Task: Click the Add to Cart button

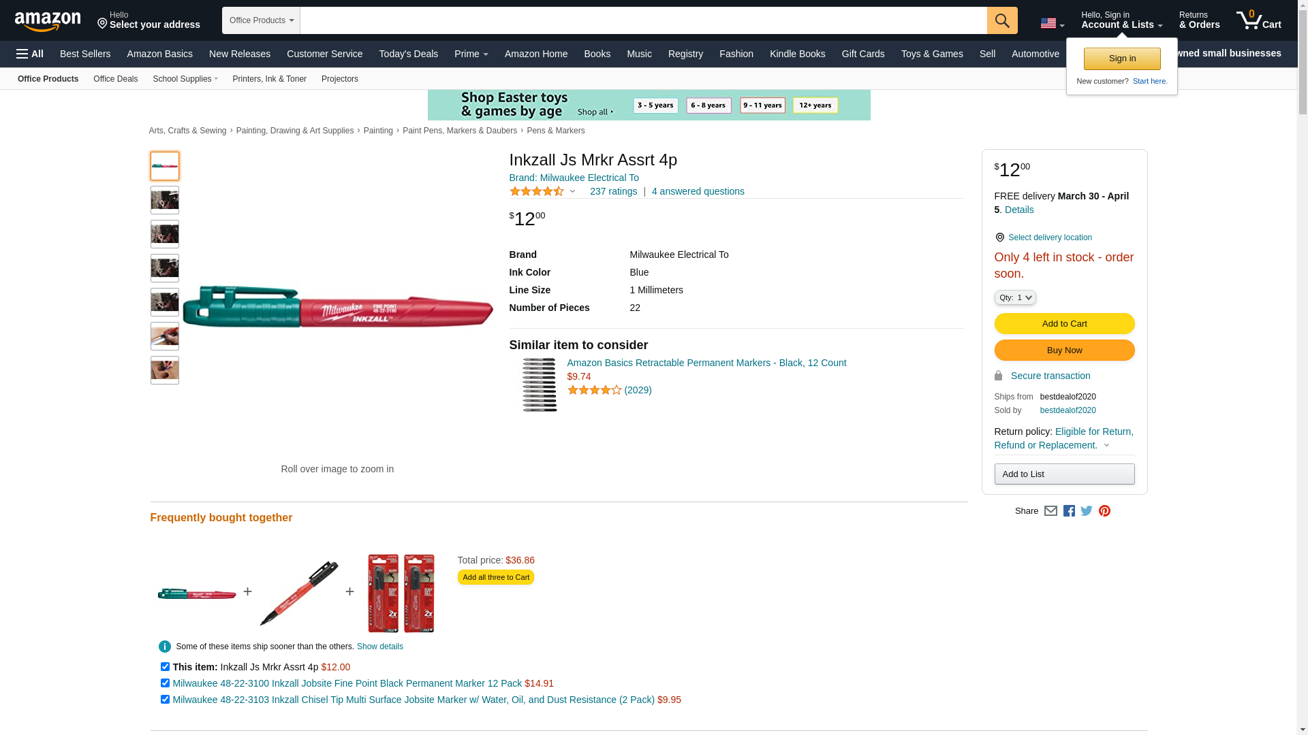Action: point(1063,324)
